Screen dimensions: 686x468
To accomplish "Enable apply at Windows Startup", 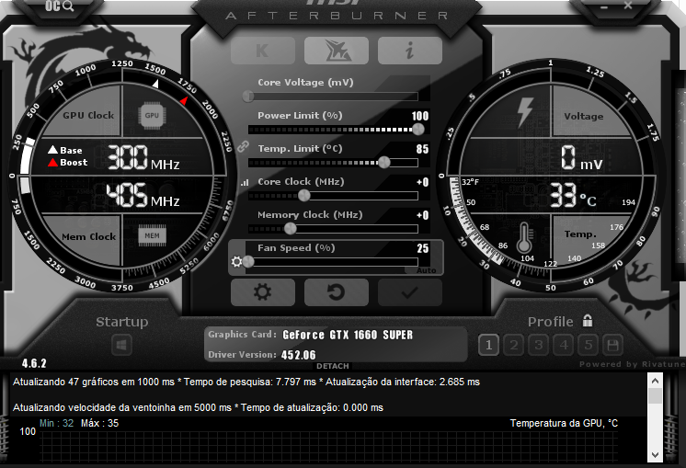I will 121,345.
